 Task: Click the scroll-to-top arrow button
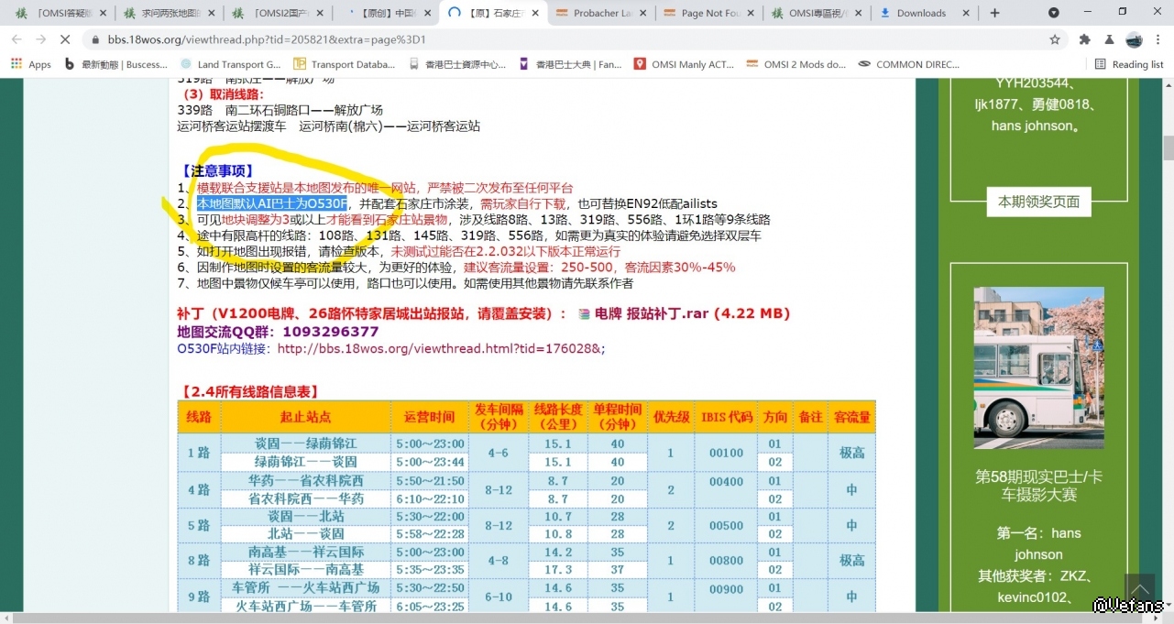point(1139,587)
